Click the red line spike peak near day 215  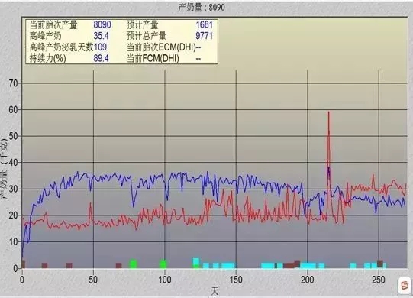(328, 112)
